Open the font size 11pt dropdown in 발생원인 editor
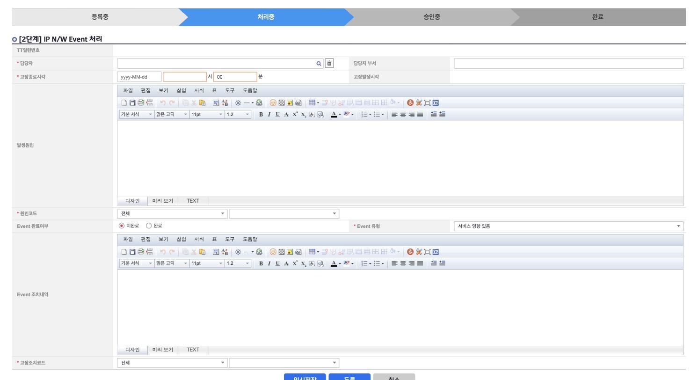 207,114
